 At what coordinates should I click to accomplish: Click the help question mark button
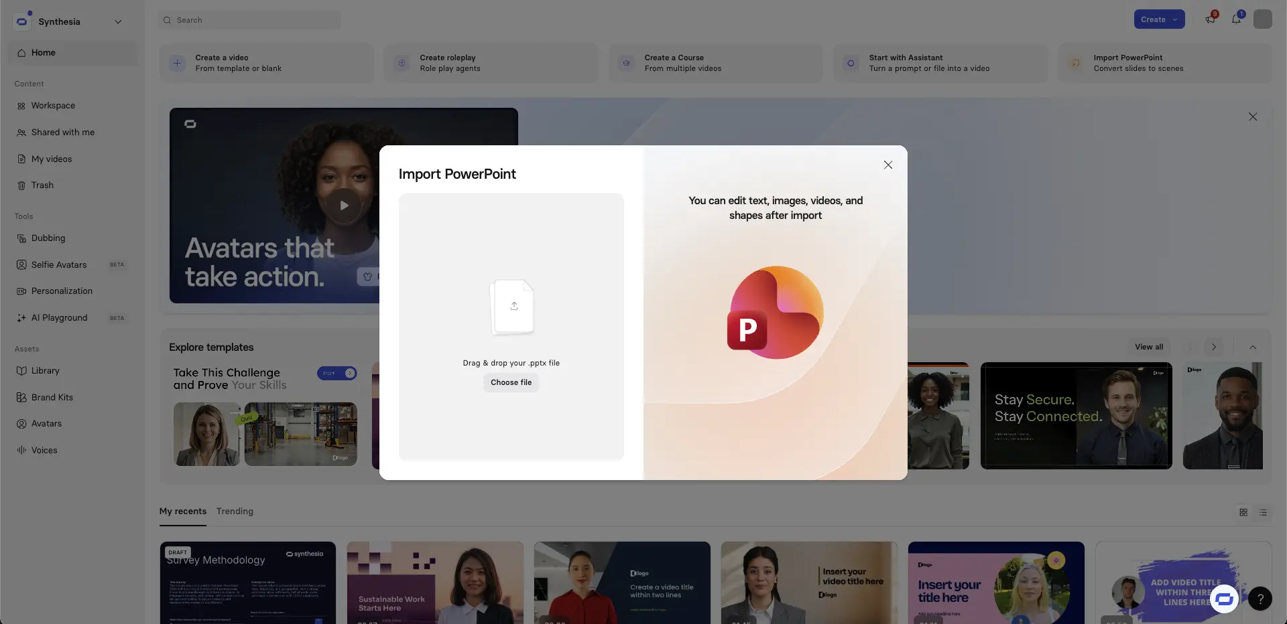(x=1260, y=599)
